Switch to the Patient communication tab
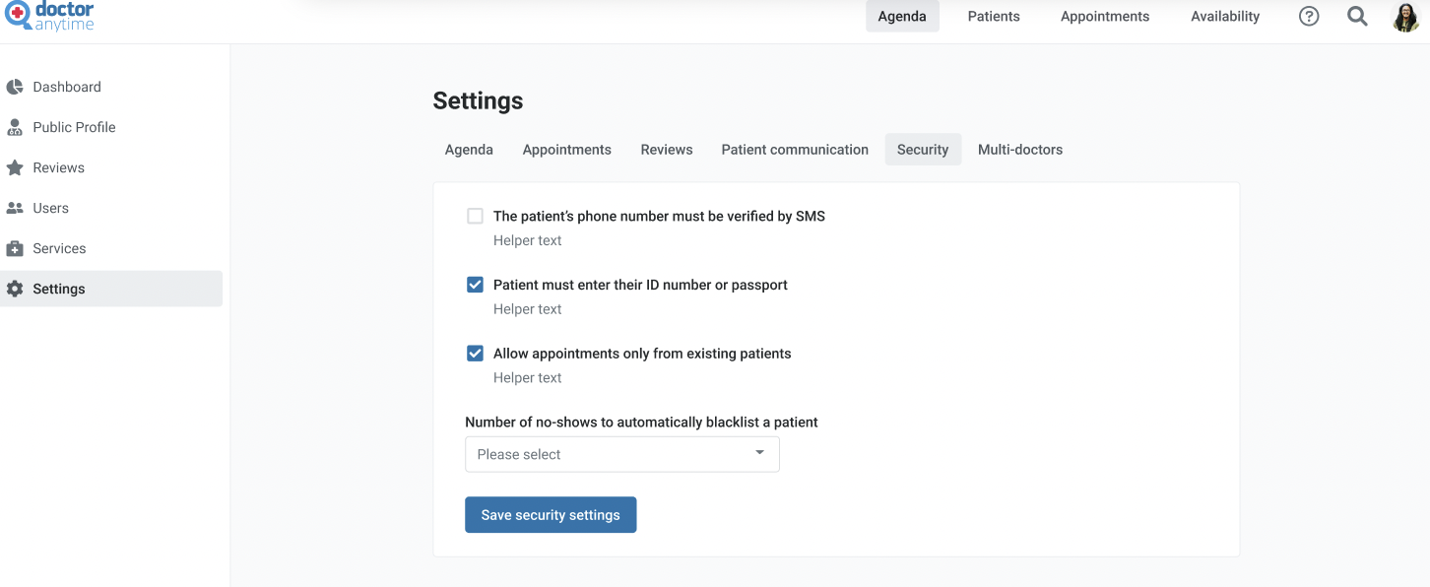 pos(795,150)
